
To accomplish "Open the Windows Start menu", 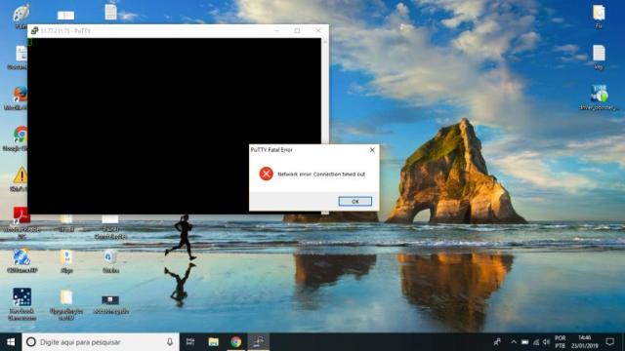I will click(11, 342).
